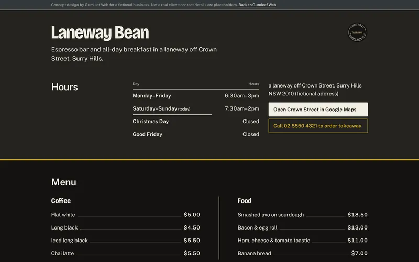Click the Iced long black menu item
Image resolution: width=419 pixels, height=262 pixels.
pyautogui.click(x=70, y=241)
